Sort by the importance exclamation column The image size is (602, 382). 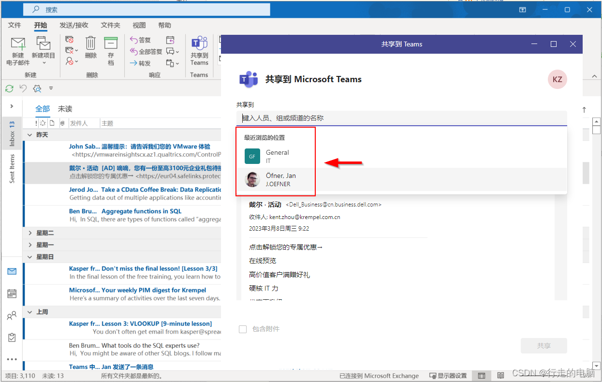pyautogui.click(x=37, y=123)
